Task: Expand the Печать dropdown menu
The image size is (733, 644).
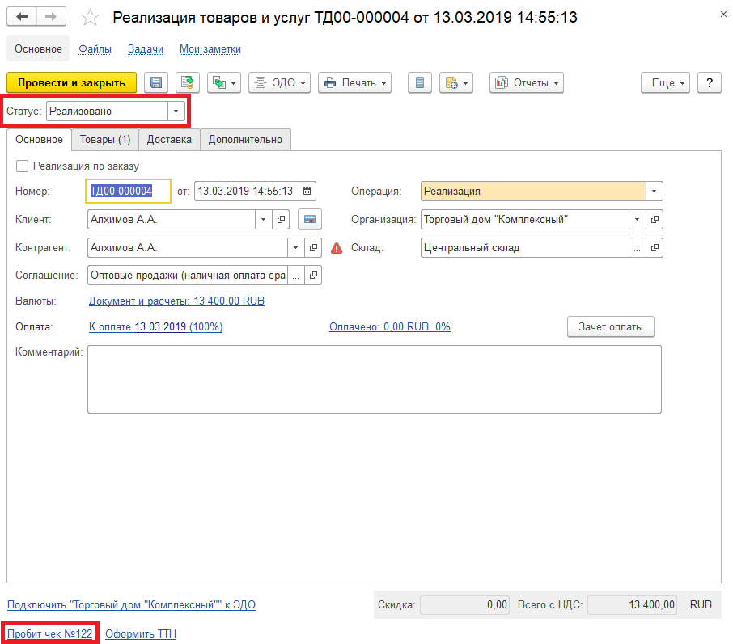Action: click(354, 82)
